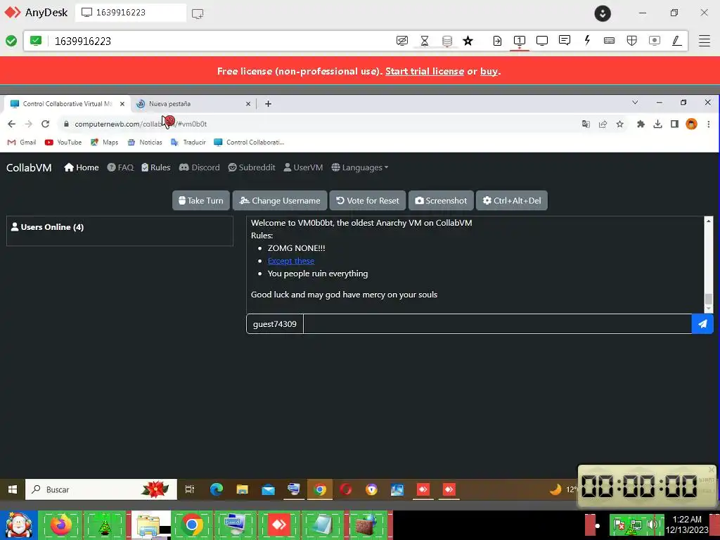Image resolution: width=720 pixels, height=540 pixels.
Task: Open the Traducir bookmark
Action: pyautogui.click(x=188, y=142)
